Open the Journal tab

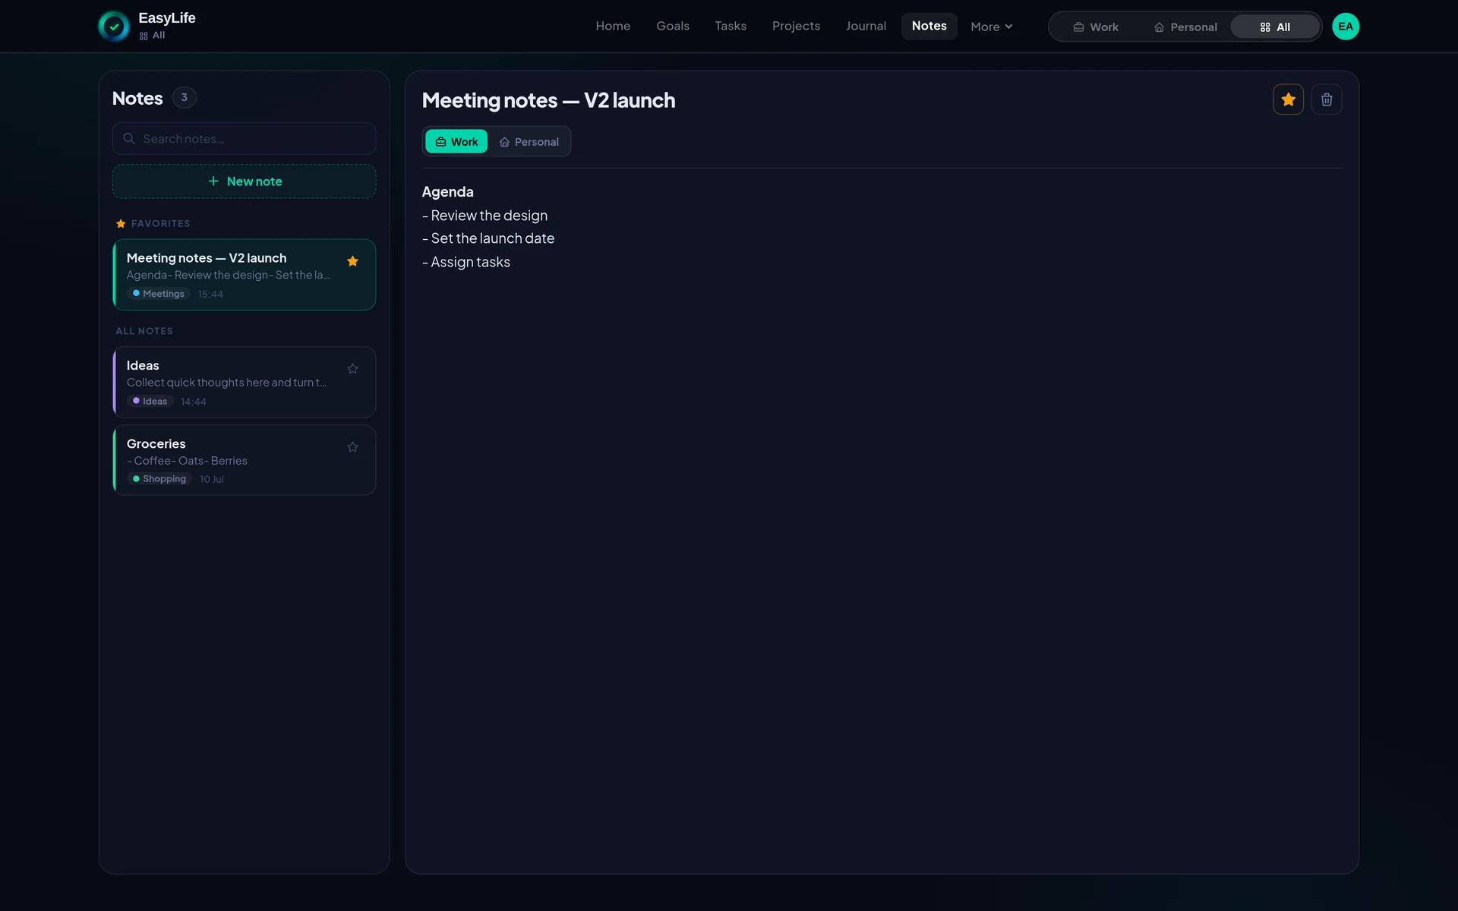click(x=866, y=27)
